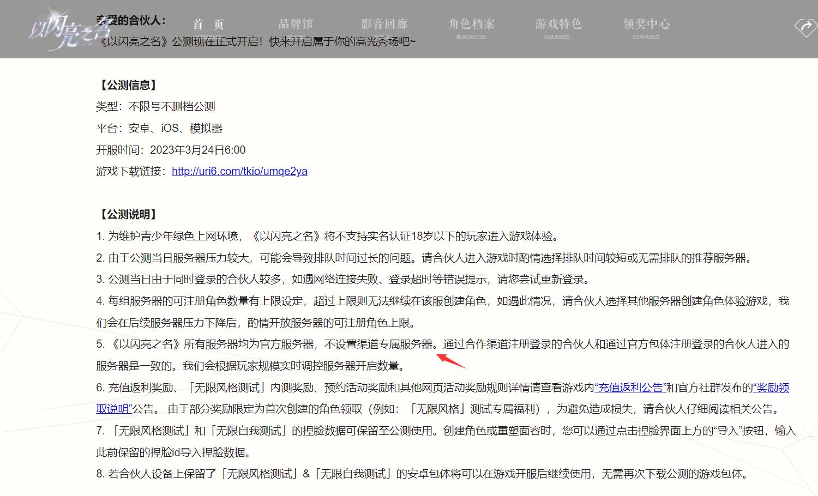Click the announcement line 公测现在正式开启
Viewport: 818px width, 496px height.
tap(256, 41)
